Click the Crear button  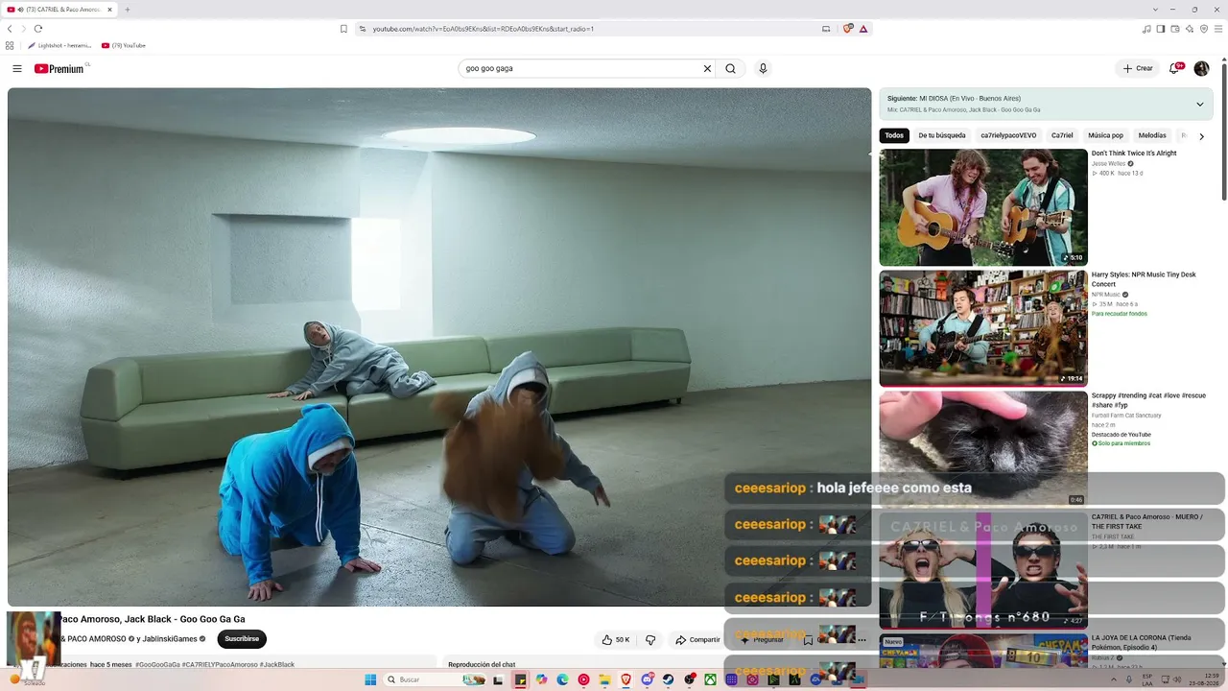pyautogui.click(x=1138, y=68)
